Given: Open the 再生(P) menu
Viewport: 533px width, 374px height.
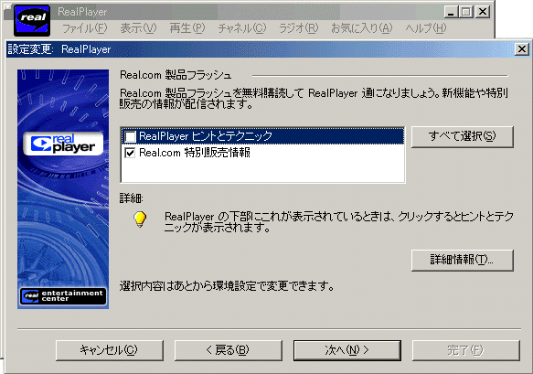Looking at the screenshot, I should click(x=187, y=28).
